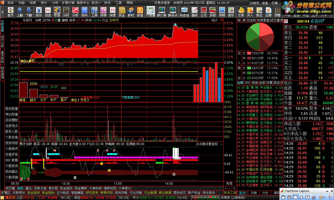Click the capital flow pie chart
This screenshot has height=200, width=334.
[x=260, y=36]
